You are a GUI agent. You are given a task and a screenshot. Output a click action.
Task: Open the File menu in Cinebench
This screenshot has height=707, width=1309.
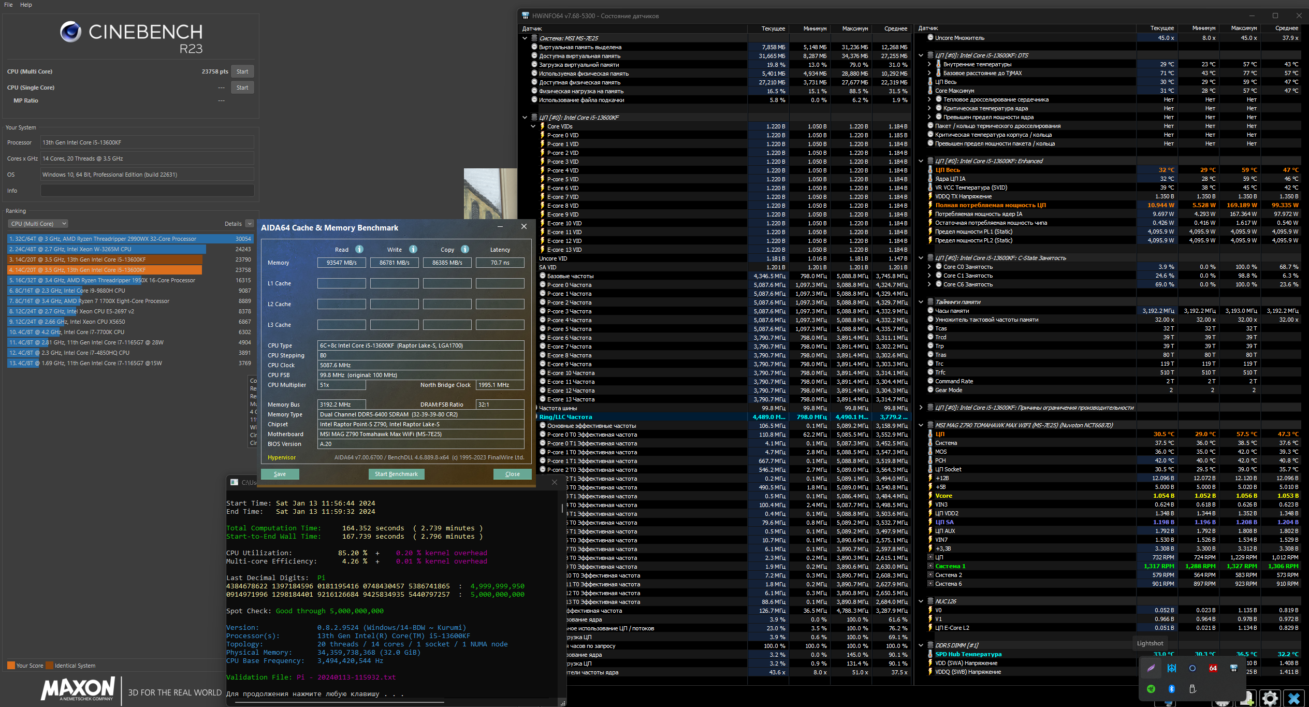pyautogui.click(x=8, y=5)
